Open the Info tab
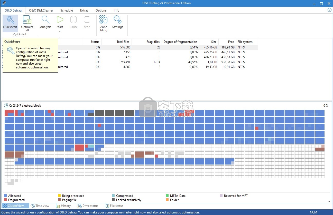 [x=116, y=11]
